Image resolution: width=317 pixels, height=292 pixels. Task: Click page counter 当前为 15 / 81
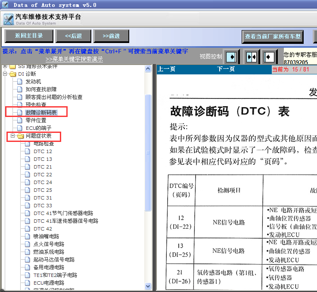coord(291,69)
